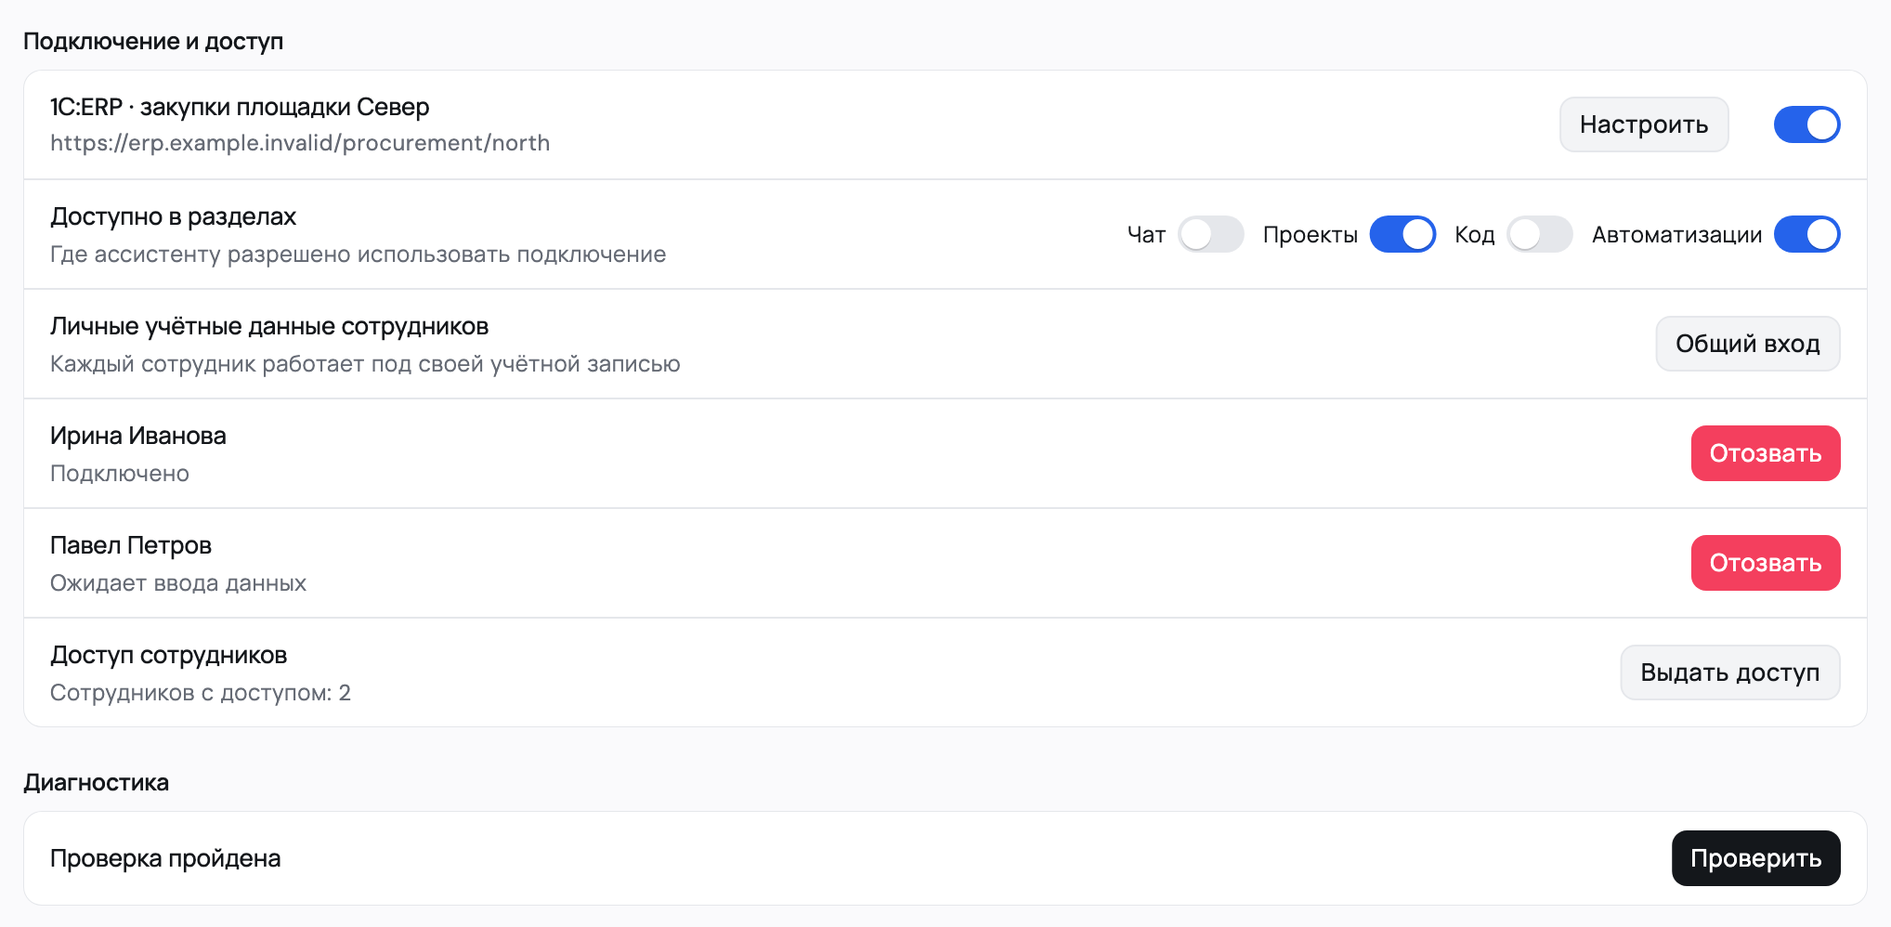Revoke access for Ирина Иванова
Viewport: 1891px width, 927px height.
pyautogui.click(x=1765, y=453)
